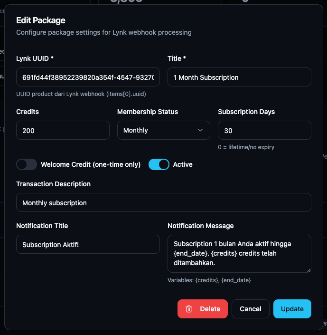This screenshot has height=335, width=327.
Task: Click the 'Edit Package' dialog heading
Action: click(41, 20)
